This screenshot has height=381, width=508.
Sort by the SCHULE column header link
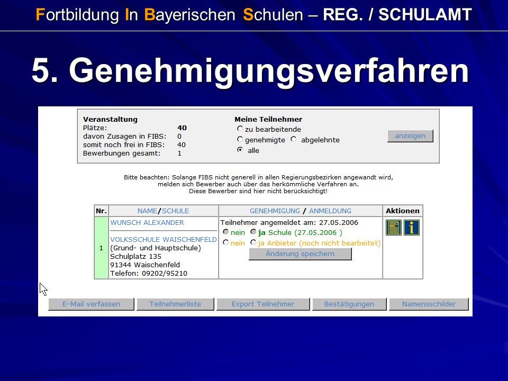pyautogui.click(x=175, y=211)
